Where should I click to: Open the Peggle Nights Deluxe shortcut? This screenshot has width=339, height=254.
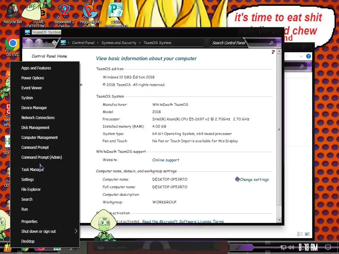click(90, 14)
